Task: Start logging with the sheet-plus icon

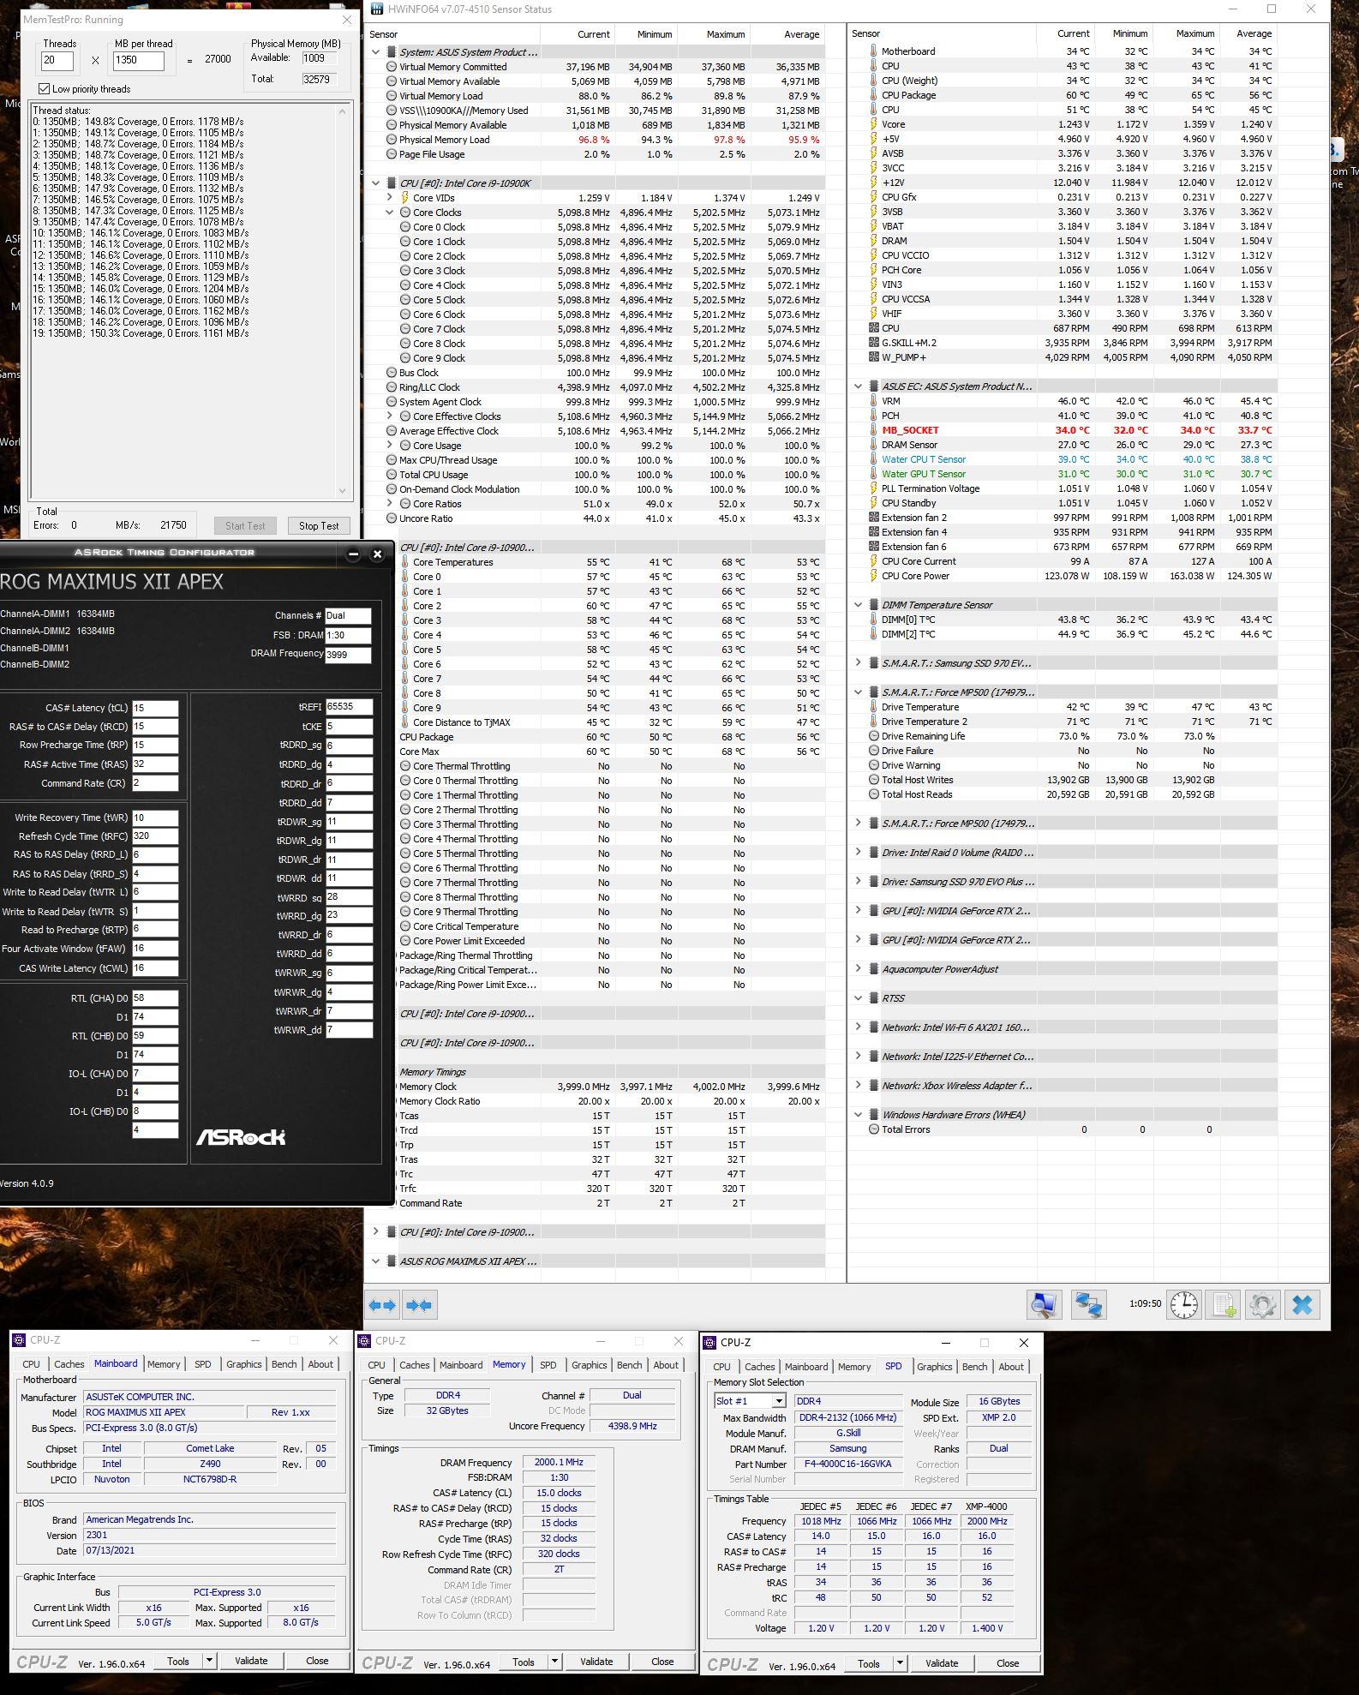Action: pos(1223,1304)
